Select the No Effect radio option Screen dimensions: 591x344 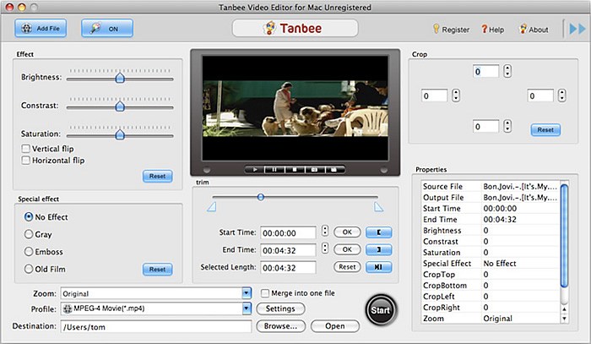[29, 217]
